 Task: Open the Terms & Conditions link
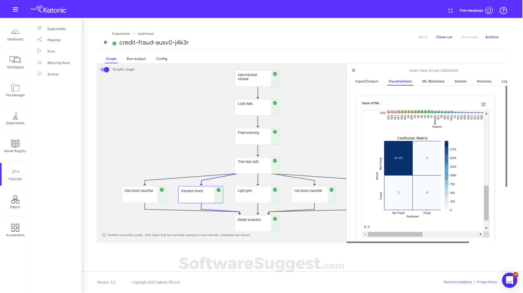pos(458,282)
